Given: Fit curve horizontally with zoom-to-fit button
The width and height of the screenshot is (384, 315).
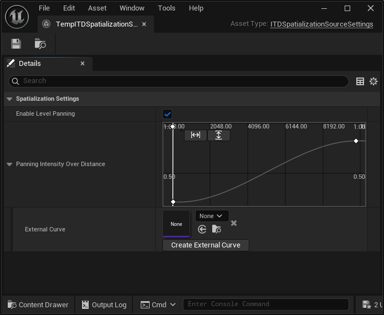Looking at the screenshot, I should click(196, 135).
